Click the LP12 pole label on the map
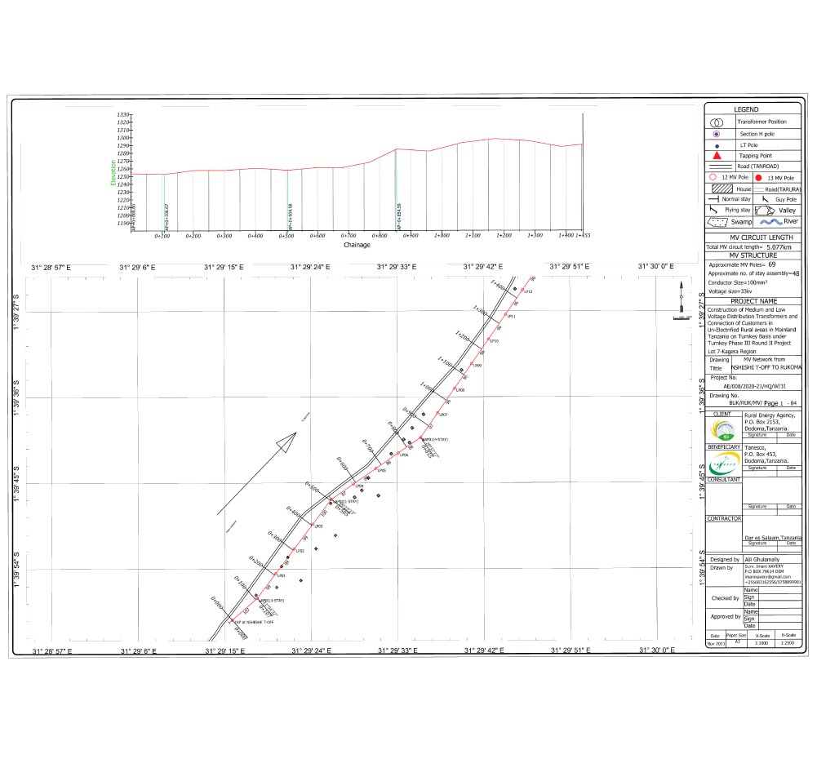817x759 pixels. [x=528, y=291]
